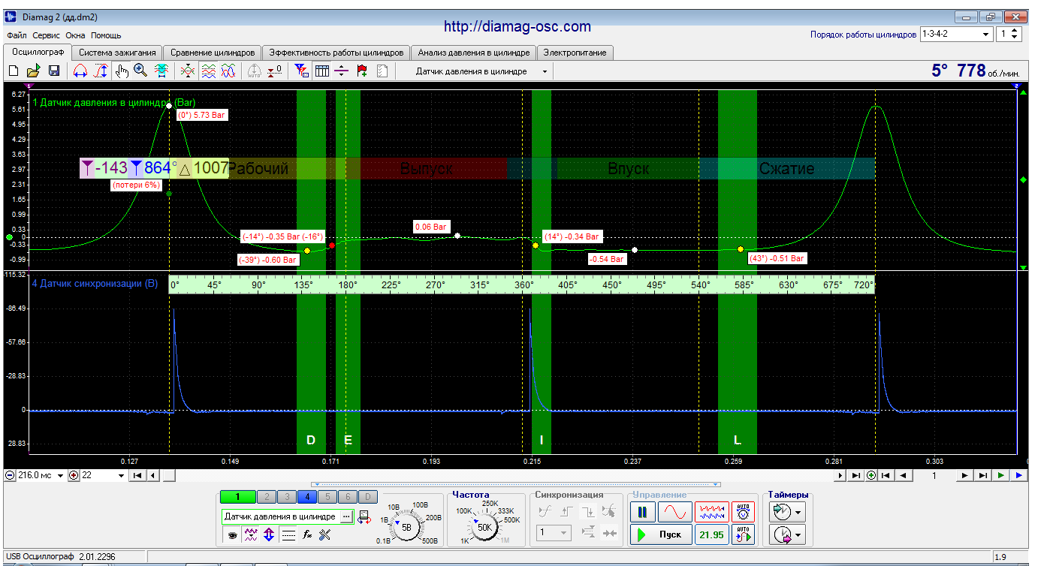Jump to start with the left skip button
The image size is (1038, 566).
[137, 475]
